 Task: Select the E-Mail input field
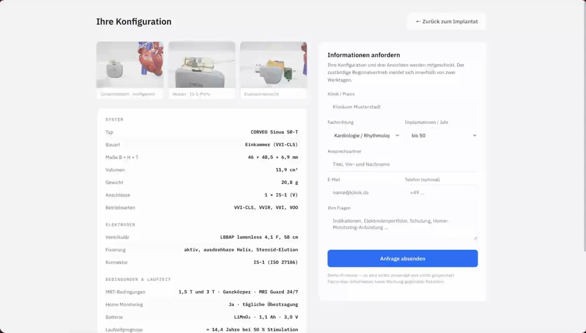364,192
